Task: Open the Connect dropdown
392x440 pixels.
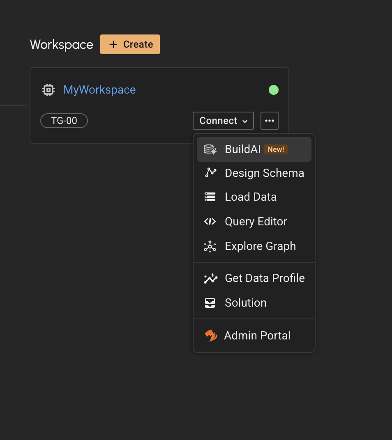Action: click(223, 121)
